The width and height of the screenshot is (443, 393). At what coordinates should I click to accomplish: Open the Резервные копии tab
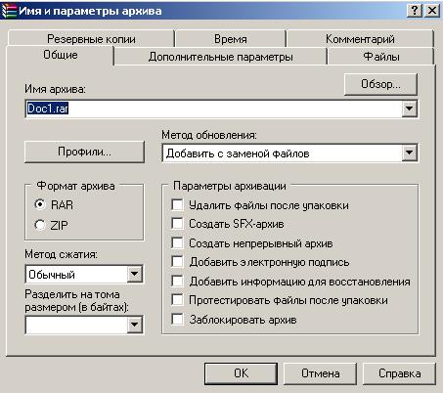tap(91, 39)
